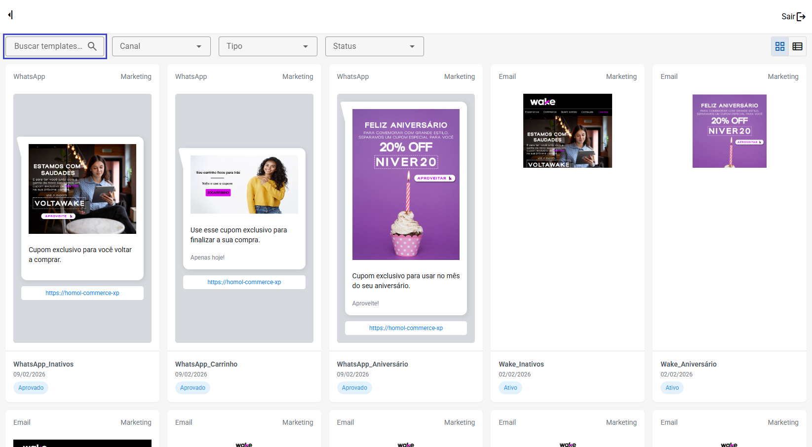Open the link in WhatsApp_Carrinho preview

(x=244, y=282)
